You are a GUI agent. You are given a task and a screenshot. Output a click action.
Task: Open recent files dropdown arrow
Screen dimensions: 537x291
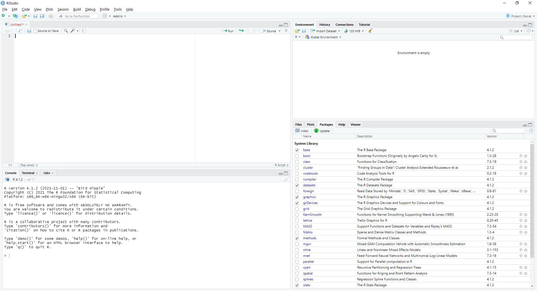click(x=29, y=16)
